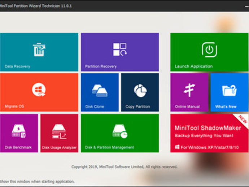Click the Migrate OS label
249x187 pixels.
tap(14, 106)
